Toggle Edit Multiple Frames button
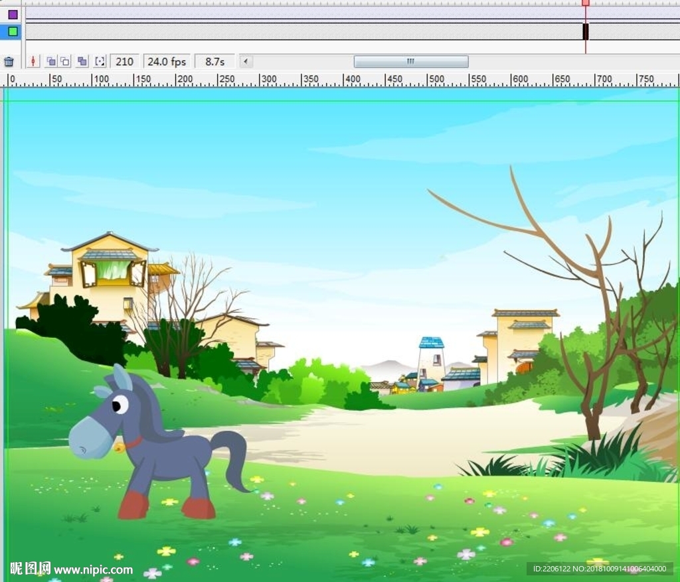This screenshot has height=582, width=680. pos(82,62)
